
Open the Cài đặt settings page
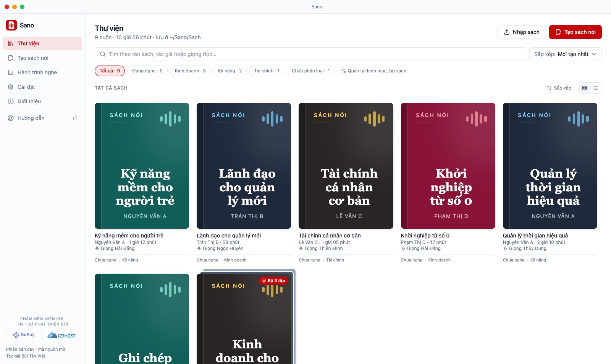42,87
